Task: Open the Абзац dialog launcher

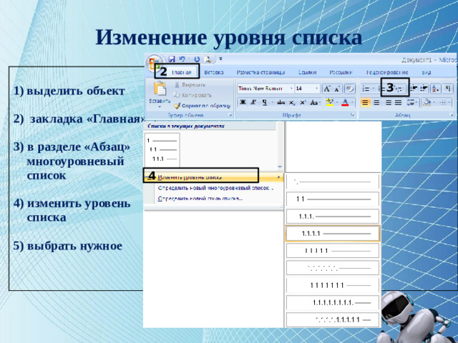Action: click(452, 116)
